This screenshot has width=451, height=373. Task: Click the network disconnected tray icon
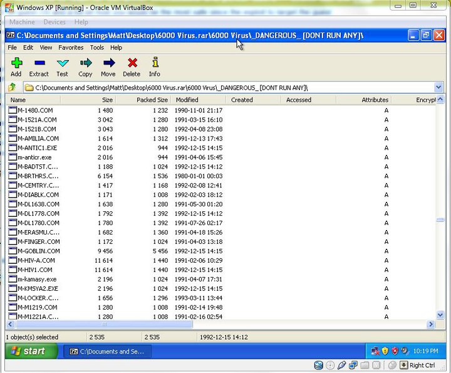(375, 351)
